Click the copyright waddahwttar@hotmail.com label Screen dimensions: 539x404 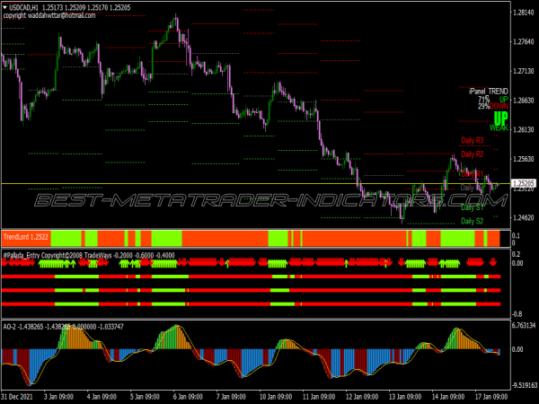[49, 15]
